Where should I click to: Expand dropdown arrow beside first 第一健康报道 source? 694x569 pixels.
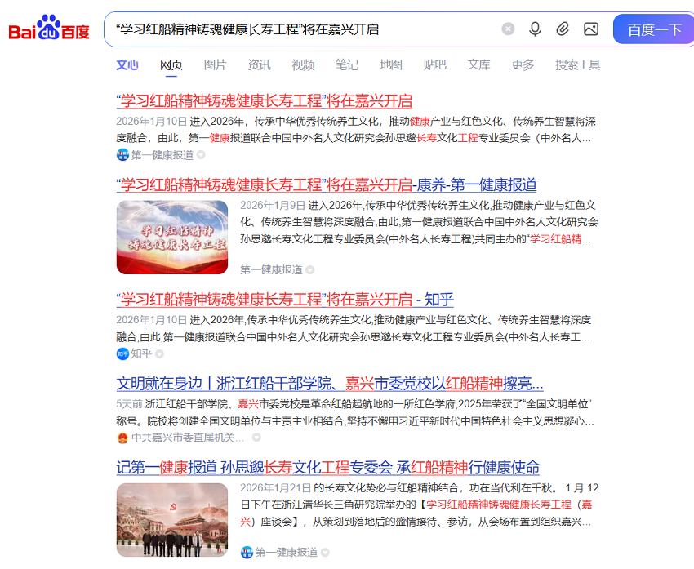coord(201,155)
